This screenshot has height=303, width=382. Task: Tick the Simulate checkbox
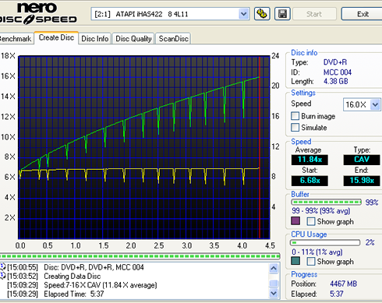tap(295, 127)
